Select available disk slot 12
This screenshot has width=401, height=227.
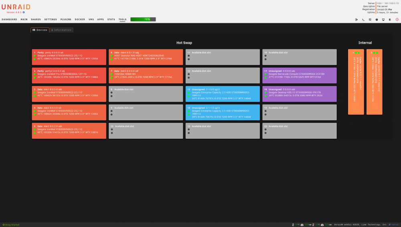click(223, 75)
